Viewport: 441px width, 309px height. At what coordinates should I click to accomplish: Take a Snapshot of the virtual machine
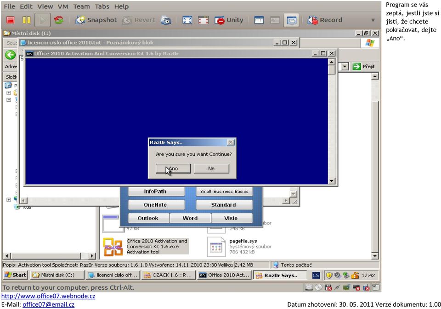pos(96,20)
